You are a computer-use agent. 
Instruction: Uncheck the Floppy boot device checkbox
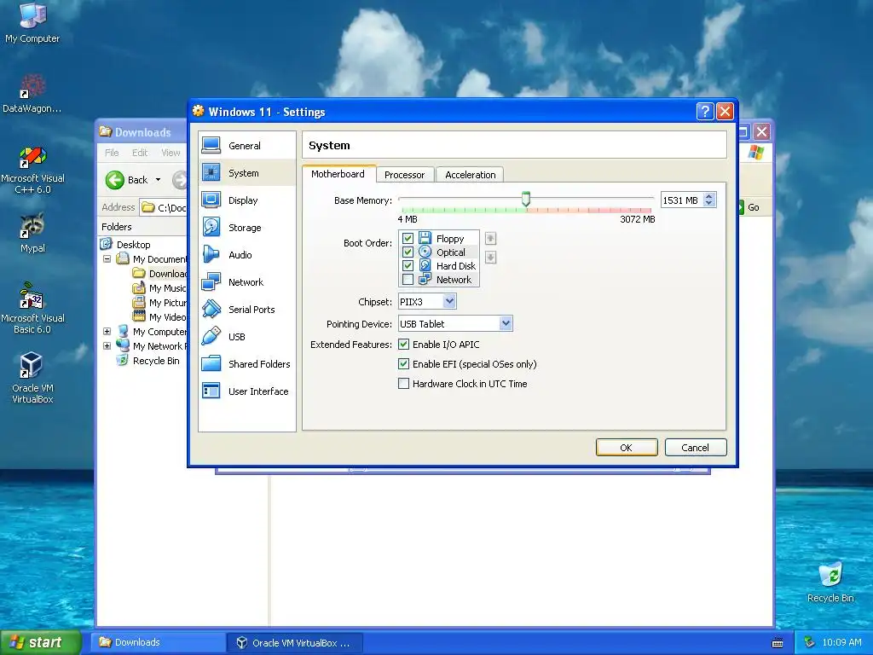(408, 239)
